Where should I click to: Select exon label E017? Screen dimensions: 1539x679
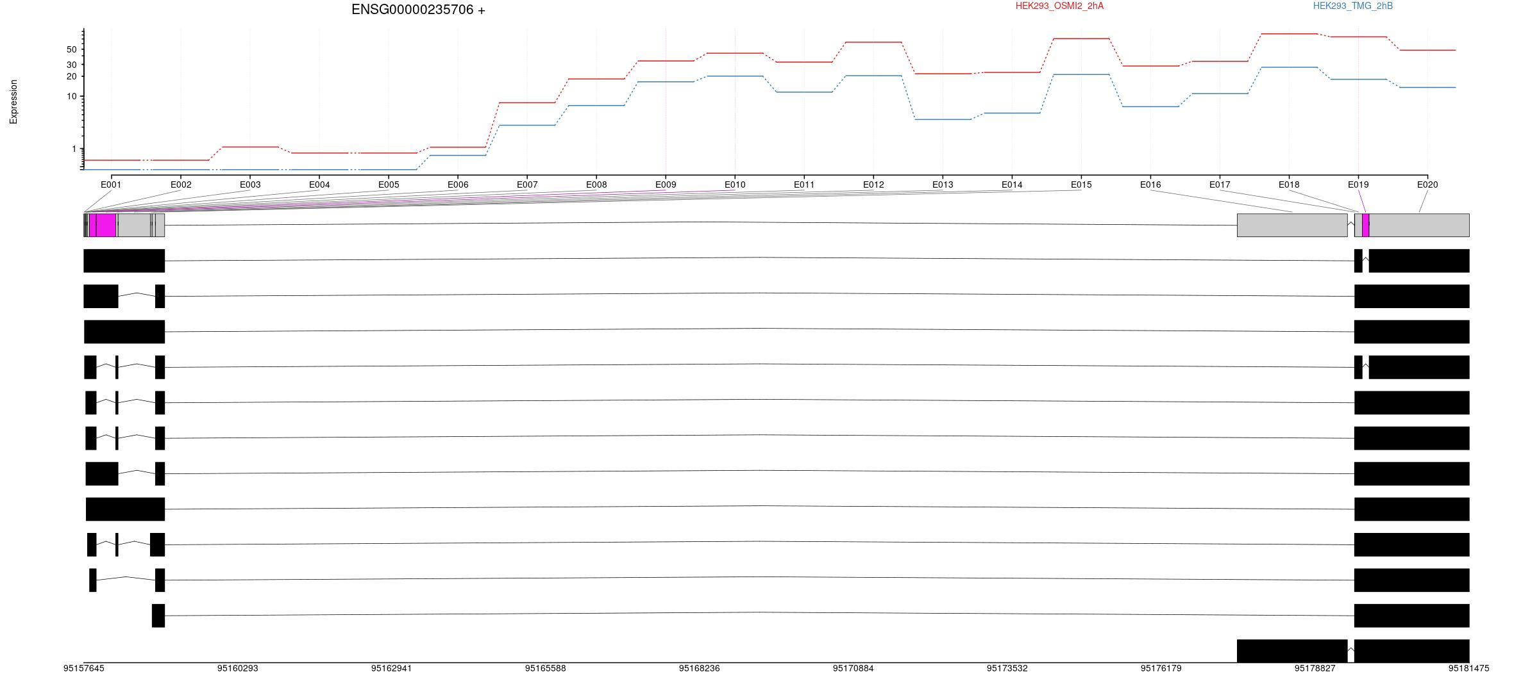click(1220, 184)
